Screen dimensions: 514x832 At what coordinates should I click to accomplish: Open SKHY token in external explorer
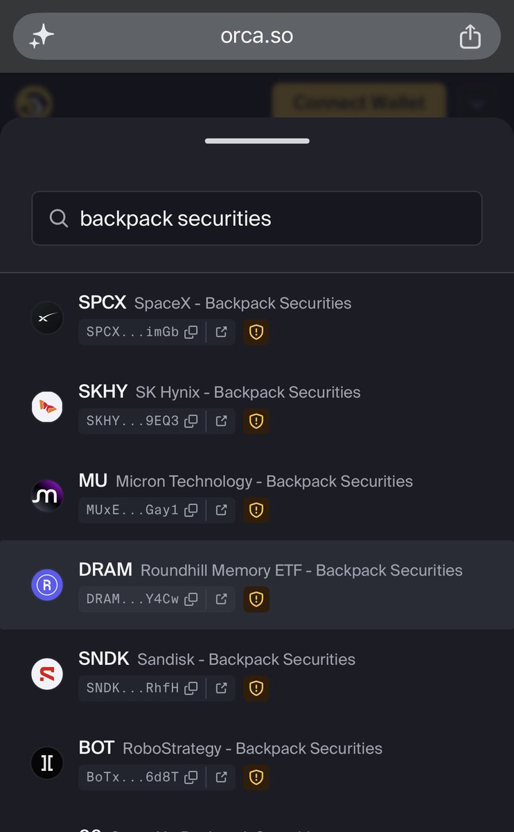tap(222, 421)
